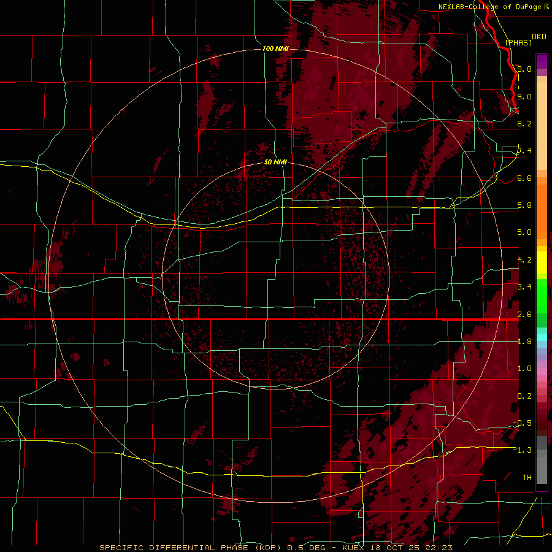Click the 3.4 legend value
This screenshot has height=552, width=552.
tap(524, 287)
